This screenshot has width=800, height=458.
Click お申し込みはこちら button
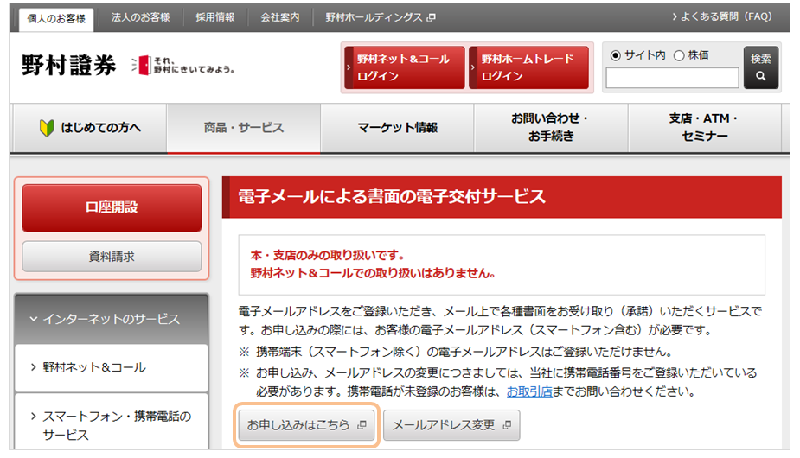[x=307, y=425]
